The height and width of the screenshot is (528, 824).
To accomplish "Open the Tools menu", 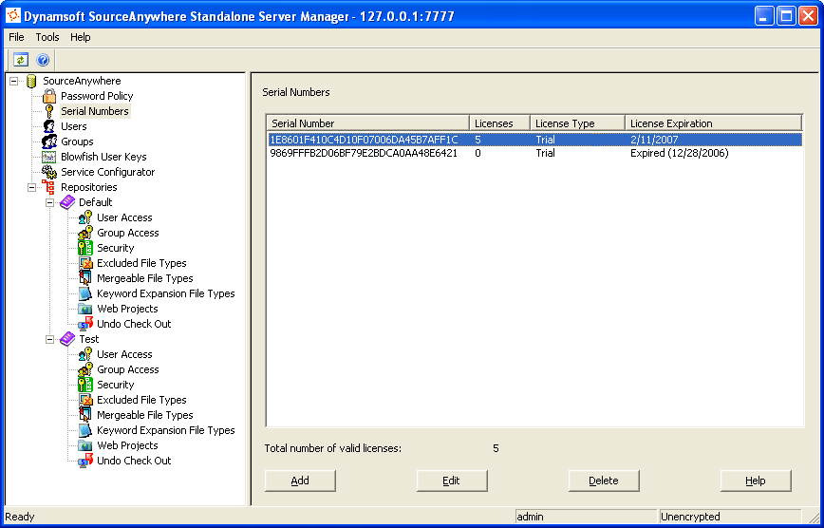I will [47, 37].
